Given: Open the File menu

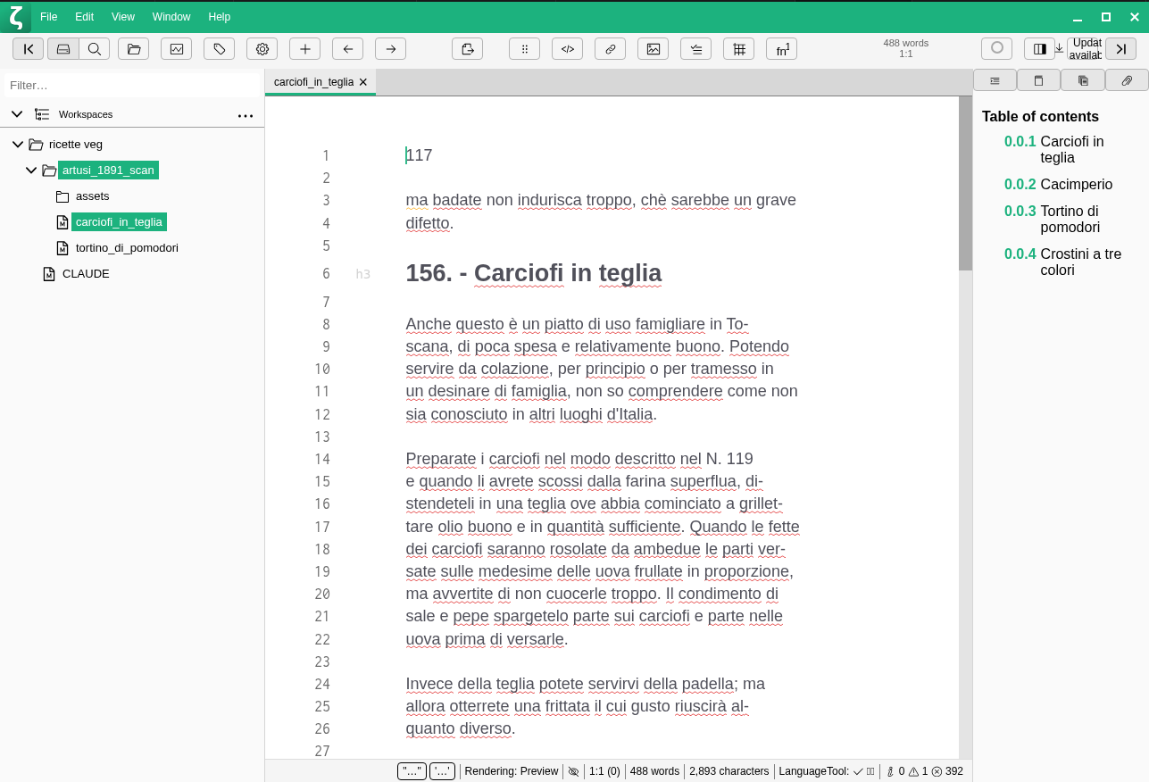Looking at the screenshot, I should (49, 17).
